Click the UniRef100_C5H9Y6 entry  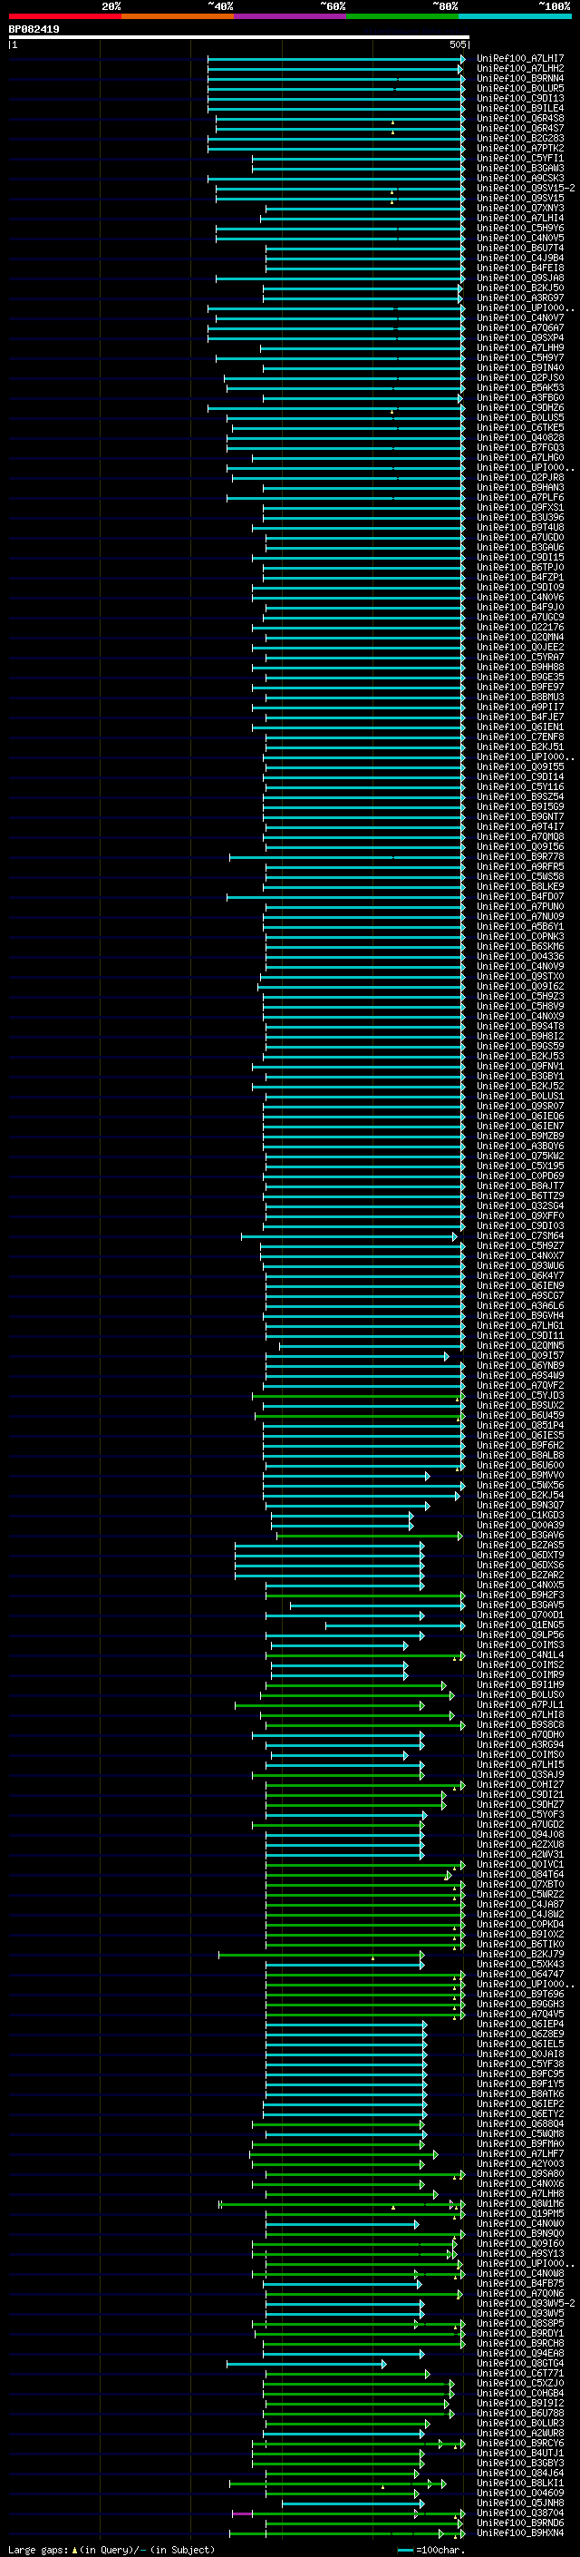[519, 229]
